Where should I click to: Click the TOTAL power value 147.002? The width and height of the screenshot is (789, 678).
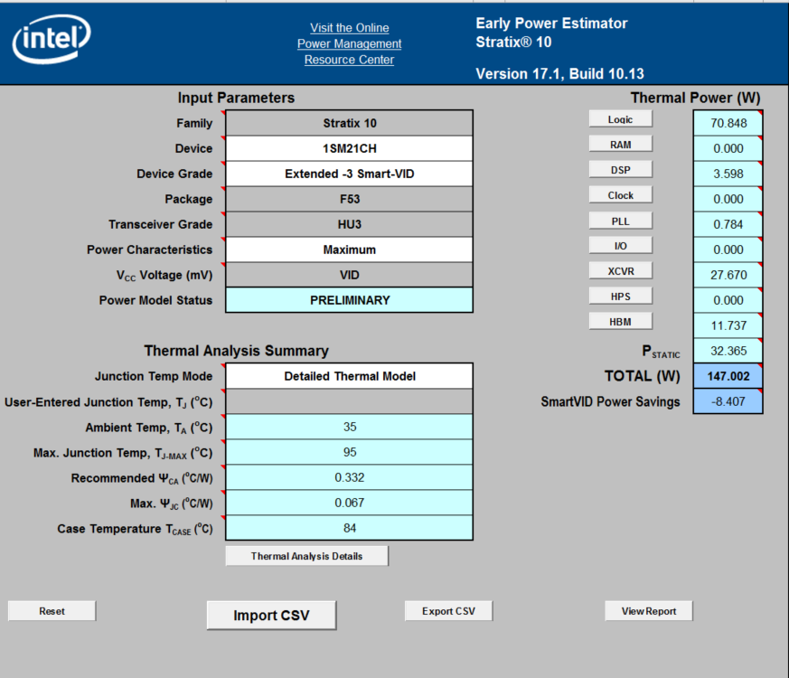[x=728, y=376]
